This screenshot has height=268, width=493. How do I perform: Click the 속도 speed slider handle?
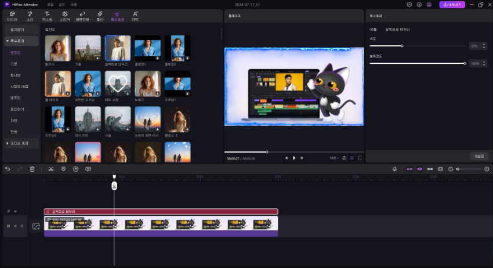[402, 46]
